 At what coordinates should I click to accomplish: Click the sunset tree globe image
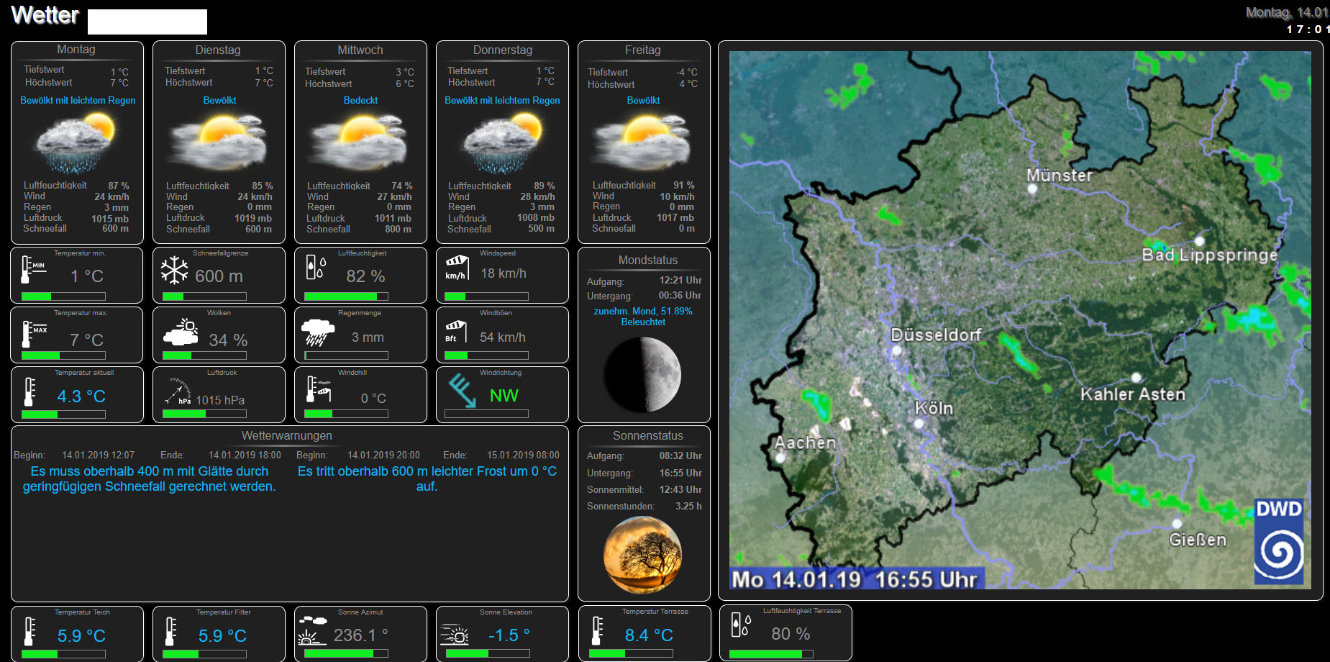(x=642, y=555)
